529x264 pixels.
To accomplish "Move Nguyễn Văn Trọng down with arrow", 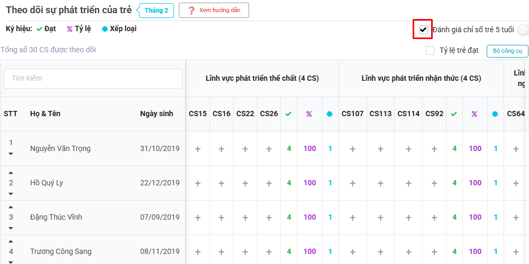I will point(11,154).
